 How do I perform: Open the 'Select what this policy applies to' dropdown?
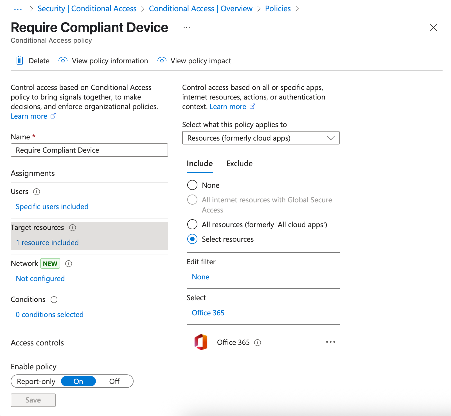coord(261,138)
